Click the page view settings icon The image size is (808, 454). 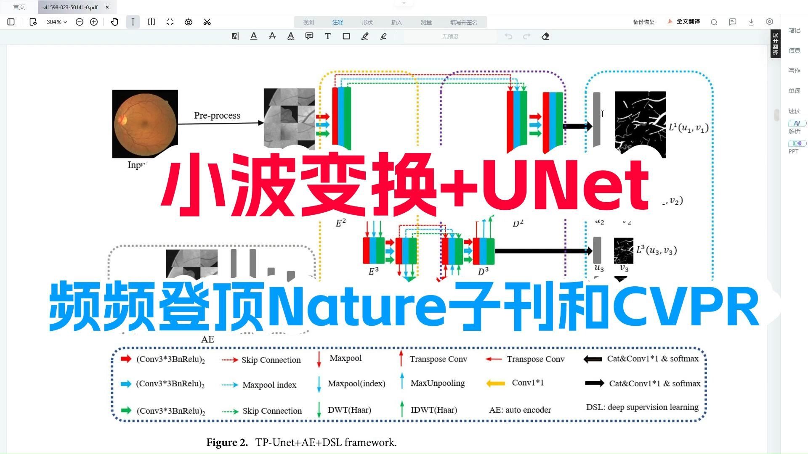pyautogui.click(x=33, y=22)
